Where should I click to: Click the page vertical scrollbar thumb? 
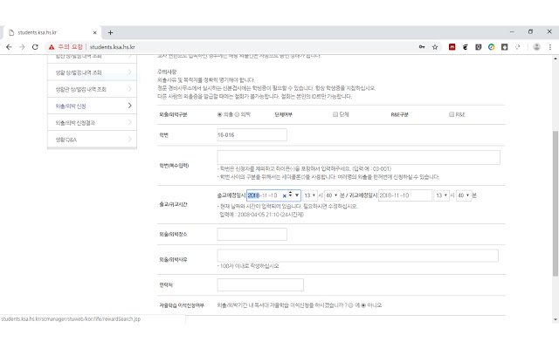coord(556,203)
